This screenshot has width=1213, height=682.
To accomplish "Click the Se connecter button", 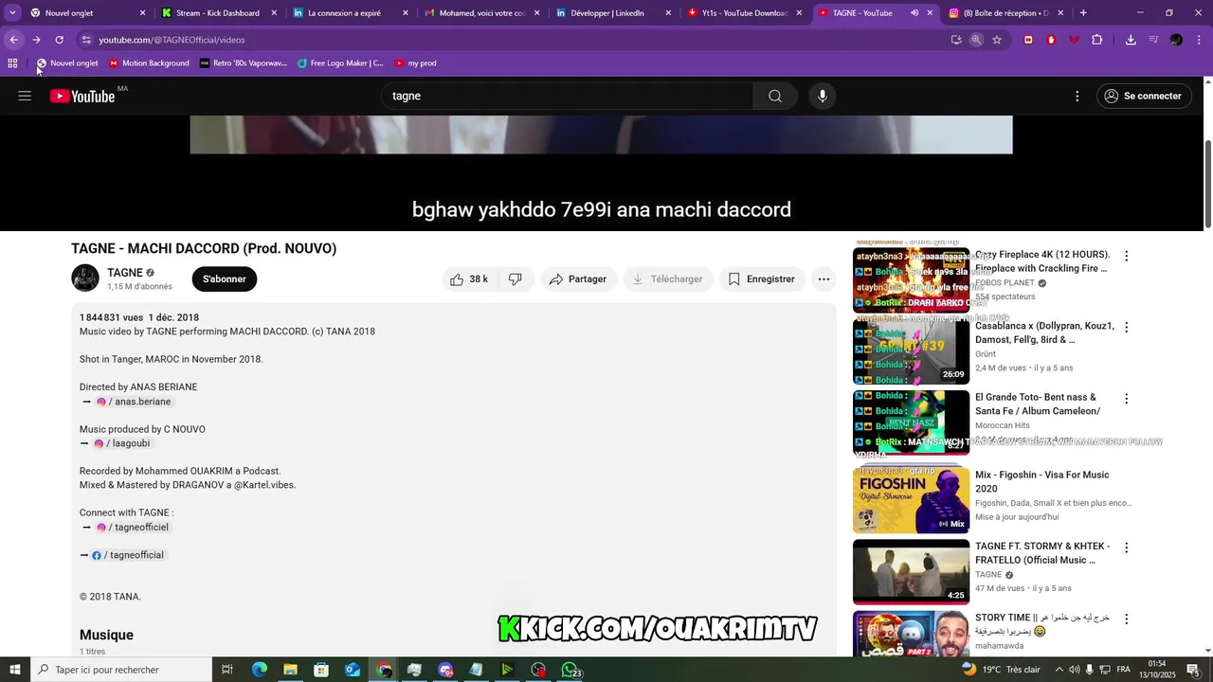I will click(1144, 96).
